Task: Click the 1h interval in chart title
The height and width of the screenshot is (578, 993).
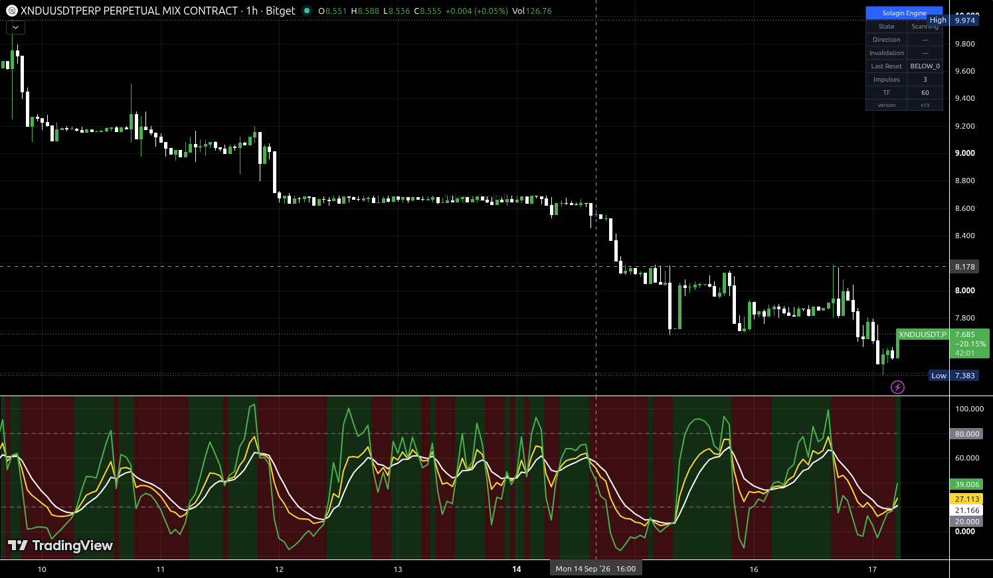Action: (x=252, y=11)
